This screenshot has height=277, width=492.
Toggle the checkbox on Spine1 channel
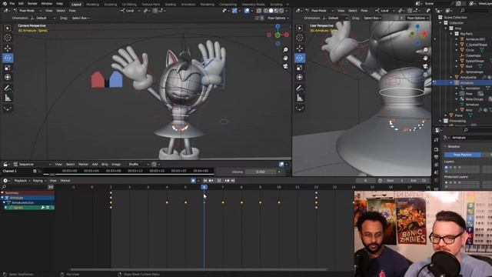click(48, 208)
